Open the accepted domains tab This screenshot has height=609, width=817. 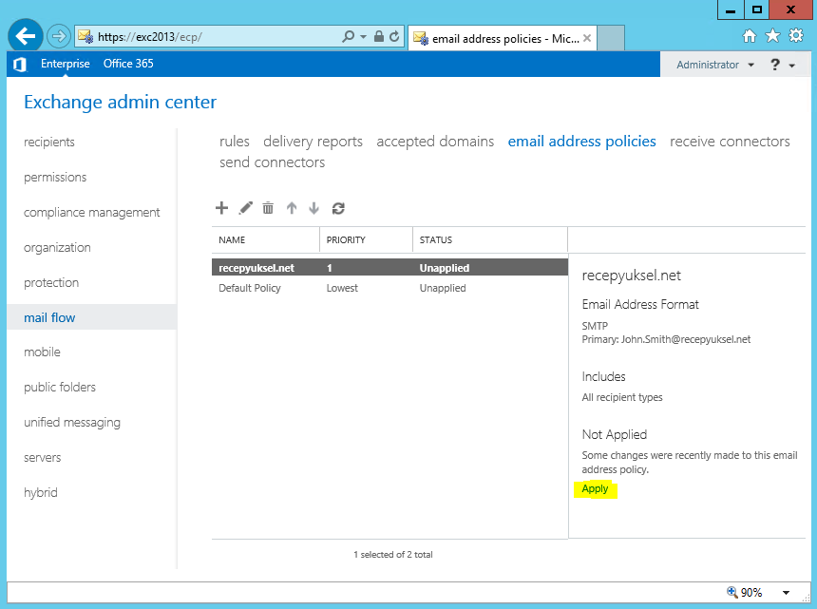[435, 142]
